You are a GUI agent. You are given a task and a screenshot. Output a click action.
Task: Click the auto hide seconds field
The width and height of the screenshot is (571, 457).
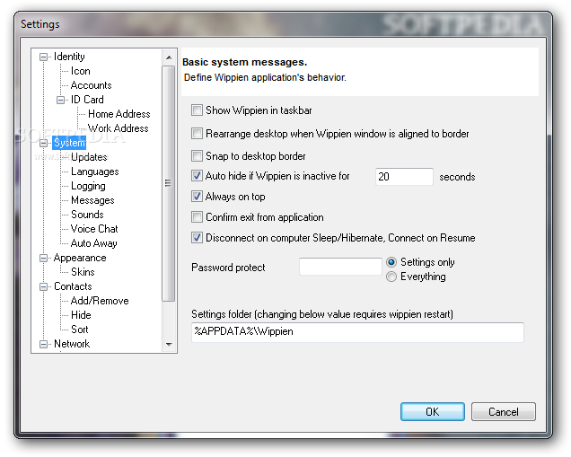(404, 177)
